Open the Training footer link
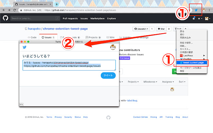Viewport: 213px width, 133px height. 169,117
